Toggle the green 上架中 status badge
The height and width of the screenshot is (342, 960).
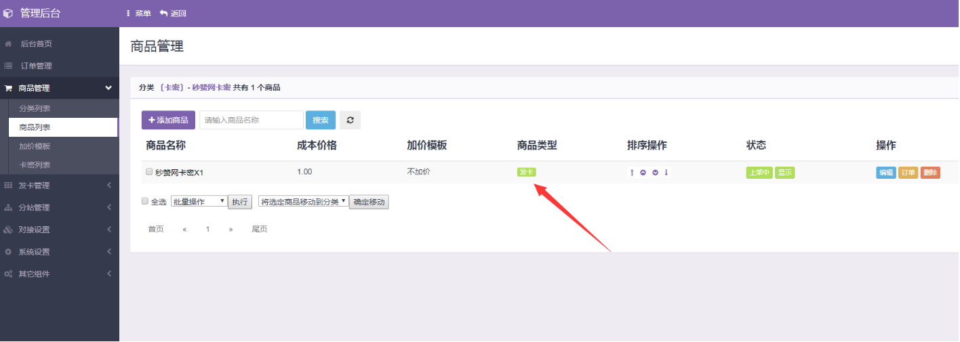point(759,173)
